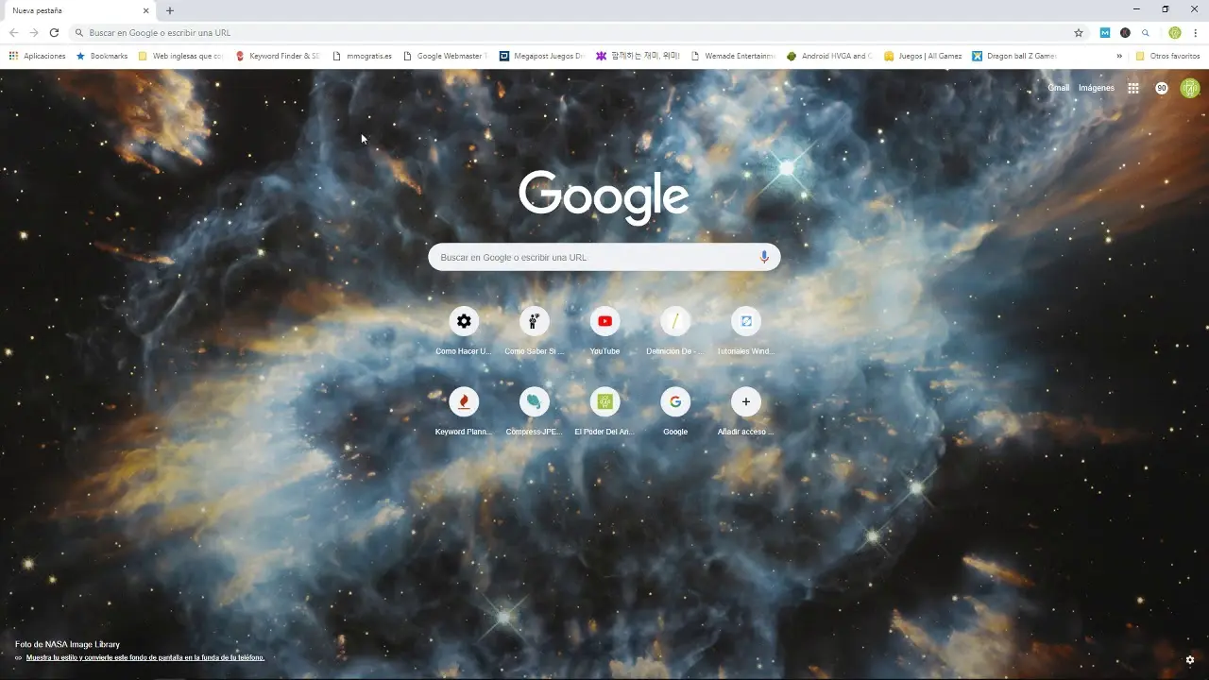Open the blue M extension
Screen dimensions: 1209x680
click(1105, 32)
